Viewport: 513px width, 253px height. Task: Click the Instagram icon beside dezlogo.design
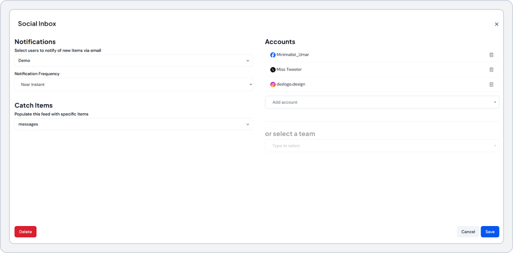point(273,84)
